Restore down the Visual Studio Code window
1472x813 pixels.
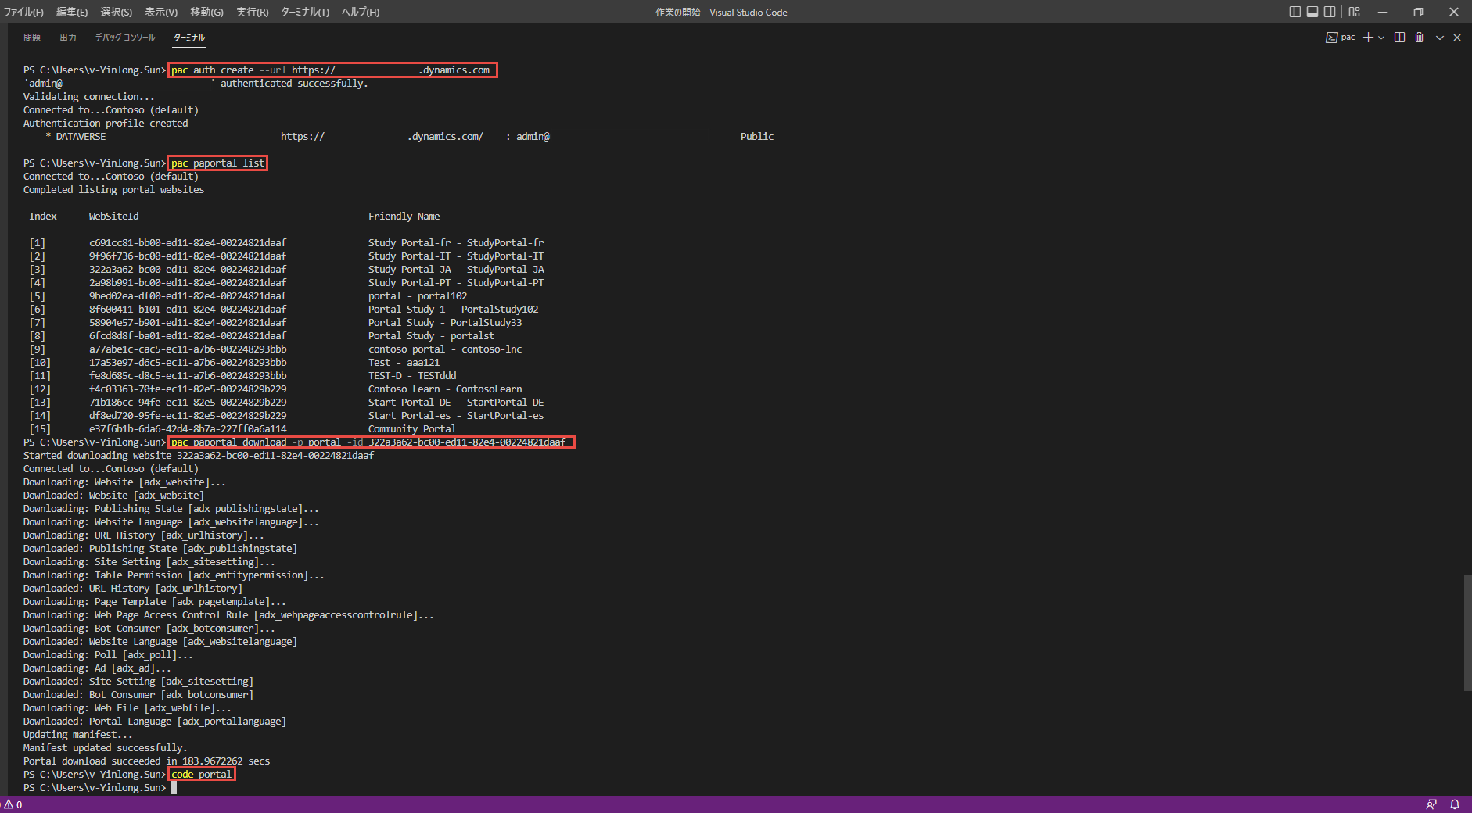click(1418, 12)
